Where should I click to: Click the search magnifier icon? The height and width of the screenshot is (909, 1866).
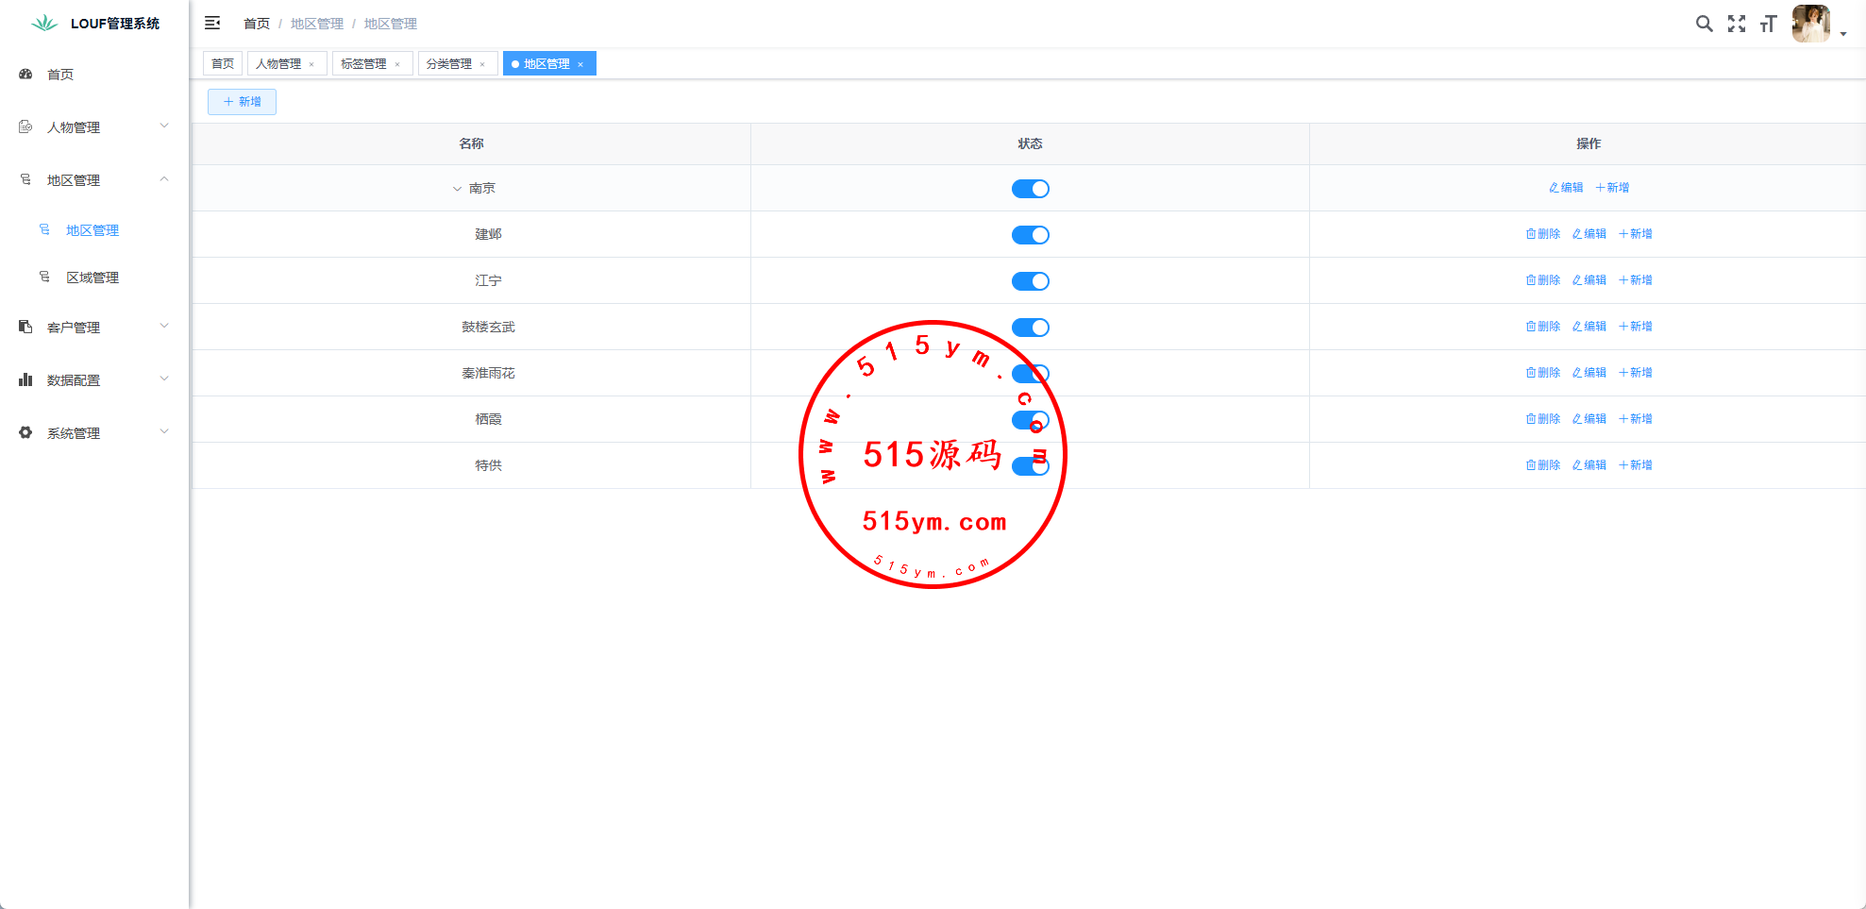(1704, 24)
